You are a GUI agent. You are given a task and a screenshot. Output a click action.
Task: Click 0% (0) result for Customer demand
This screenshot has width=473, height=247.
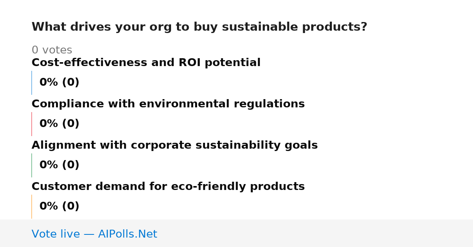59,206
